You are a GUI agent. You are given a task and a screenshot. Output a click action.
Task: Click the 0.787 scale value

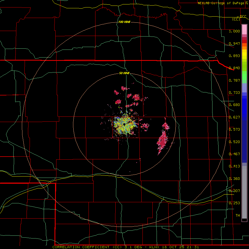point(234,80)
